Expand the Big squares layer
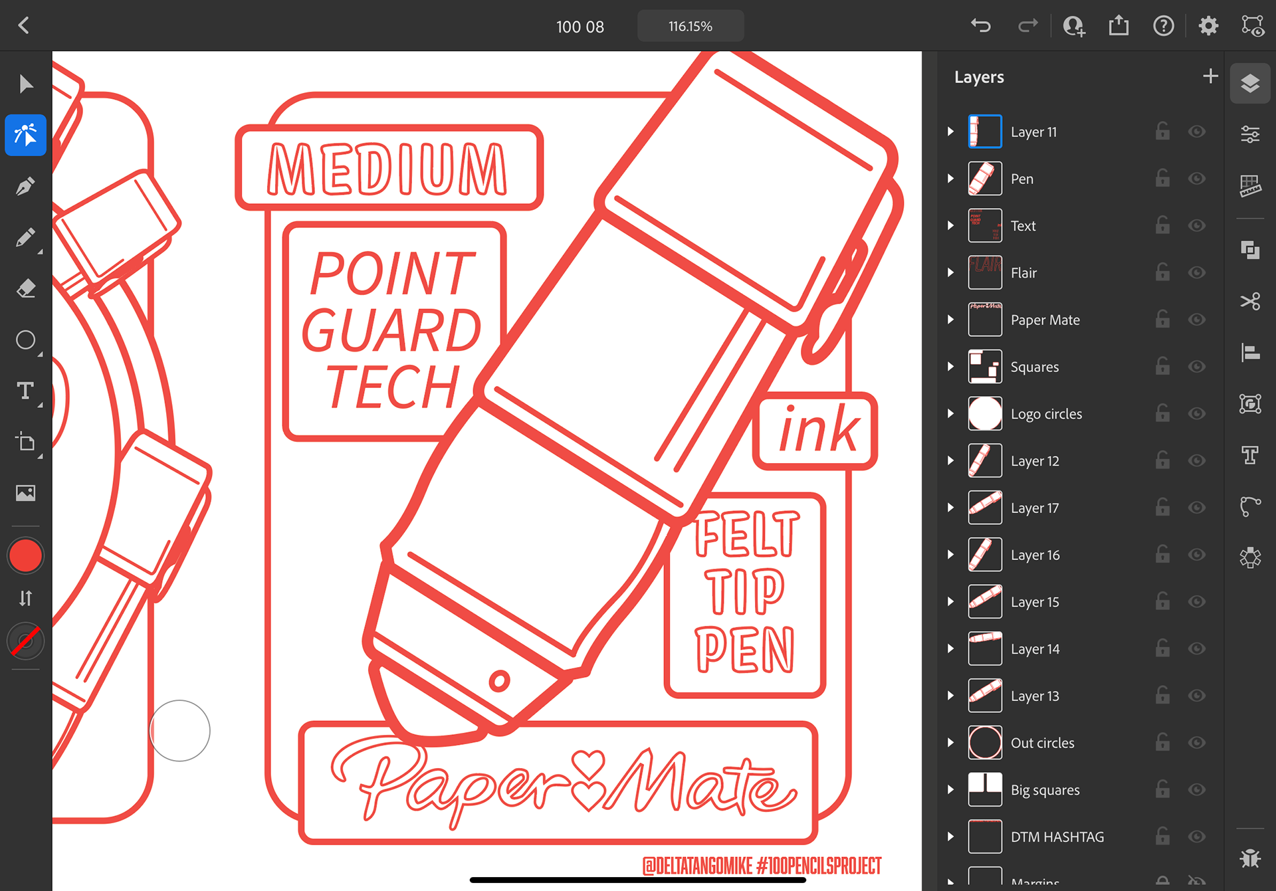 950,790
